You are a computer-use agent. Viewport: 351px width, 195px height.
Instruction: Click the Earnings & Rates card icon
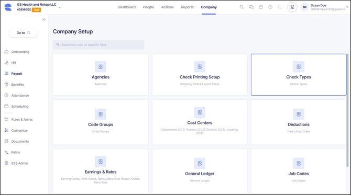click(x=101, y=162)
